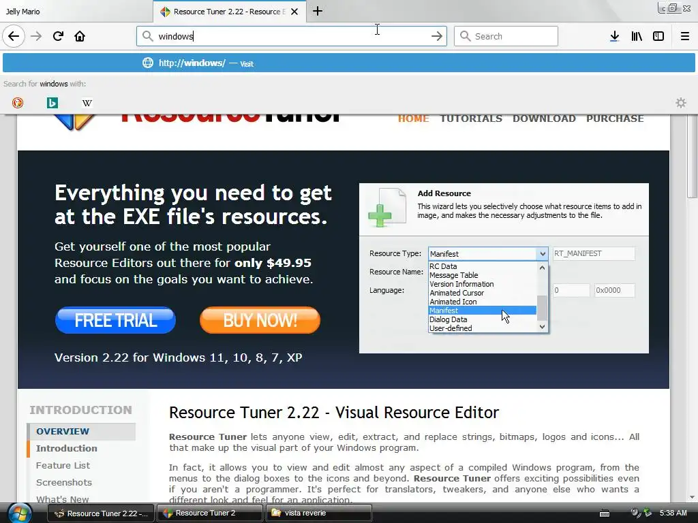Screen dimensions: 698x523
Task: Select Version Information in the list
Action: click(x=483, y=284)
